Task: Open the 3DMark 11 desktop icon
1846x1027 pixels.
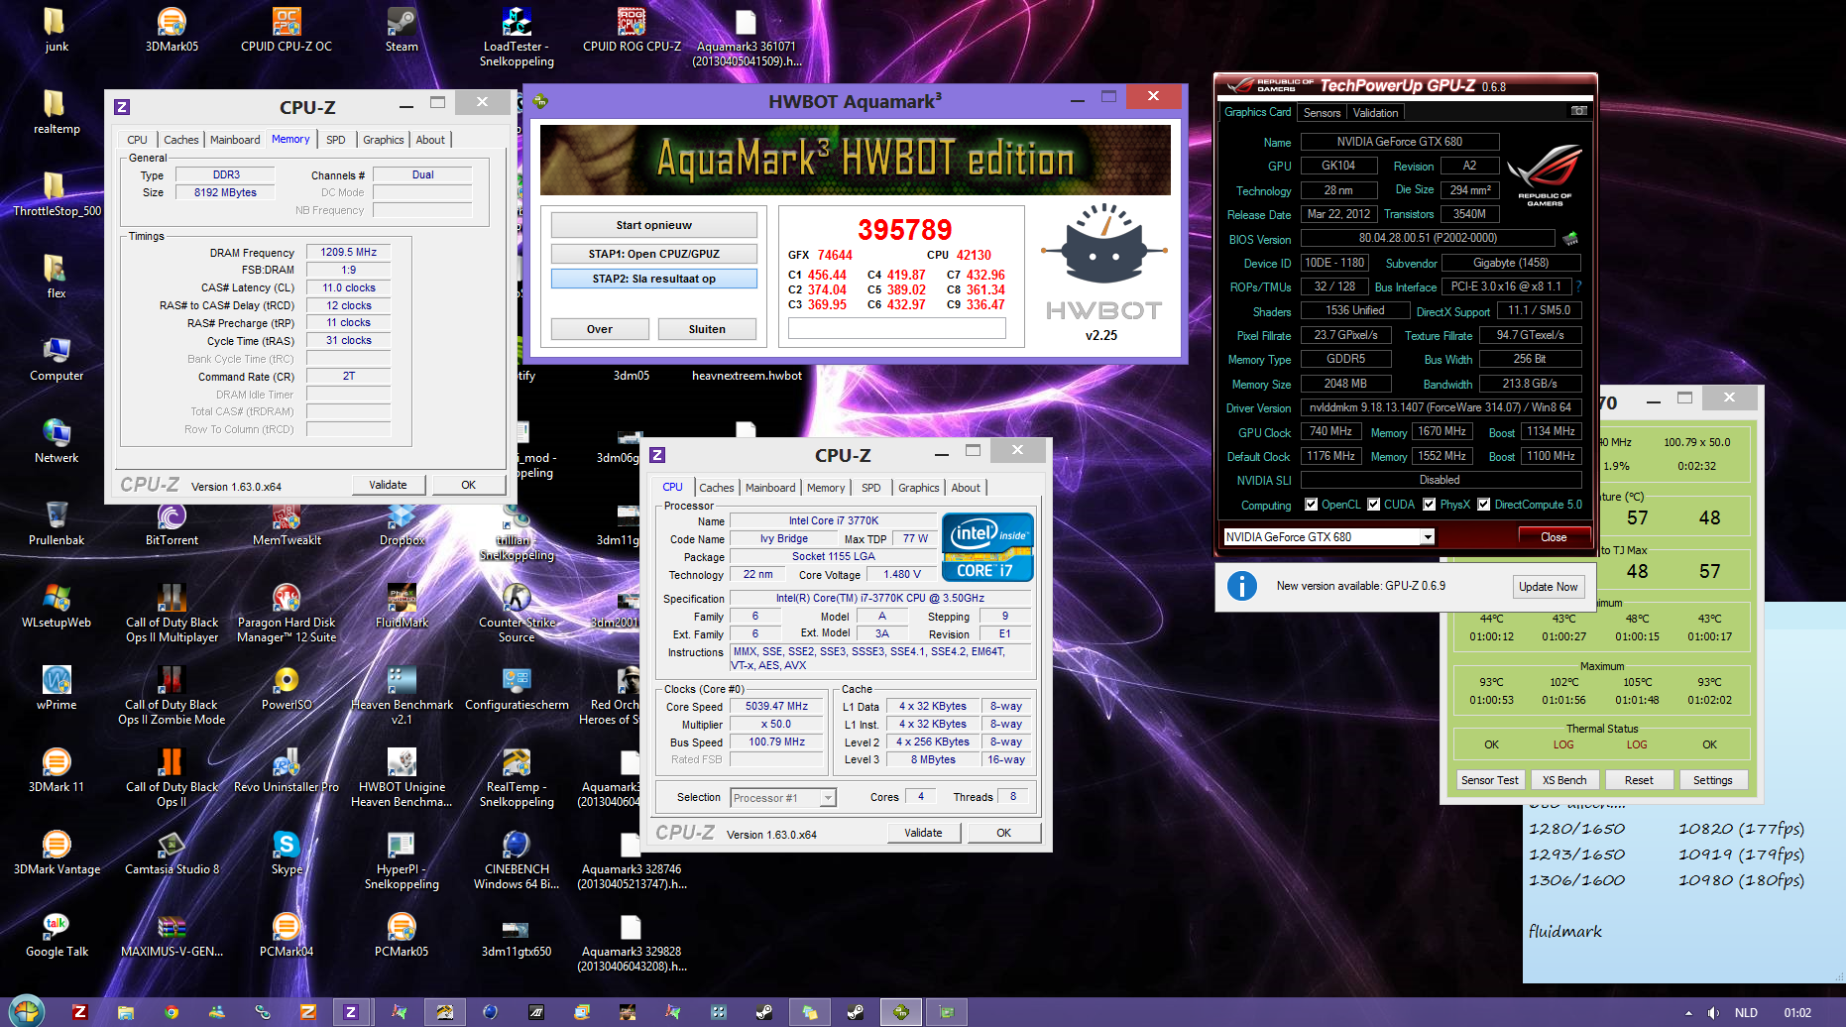Action: [x=57, y=770]
